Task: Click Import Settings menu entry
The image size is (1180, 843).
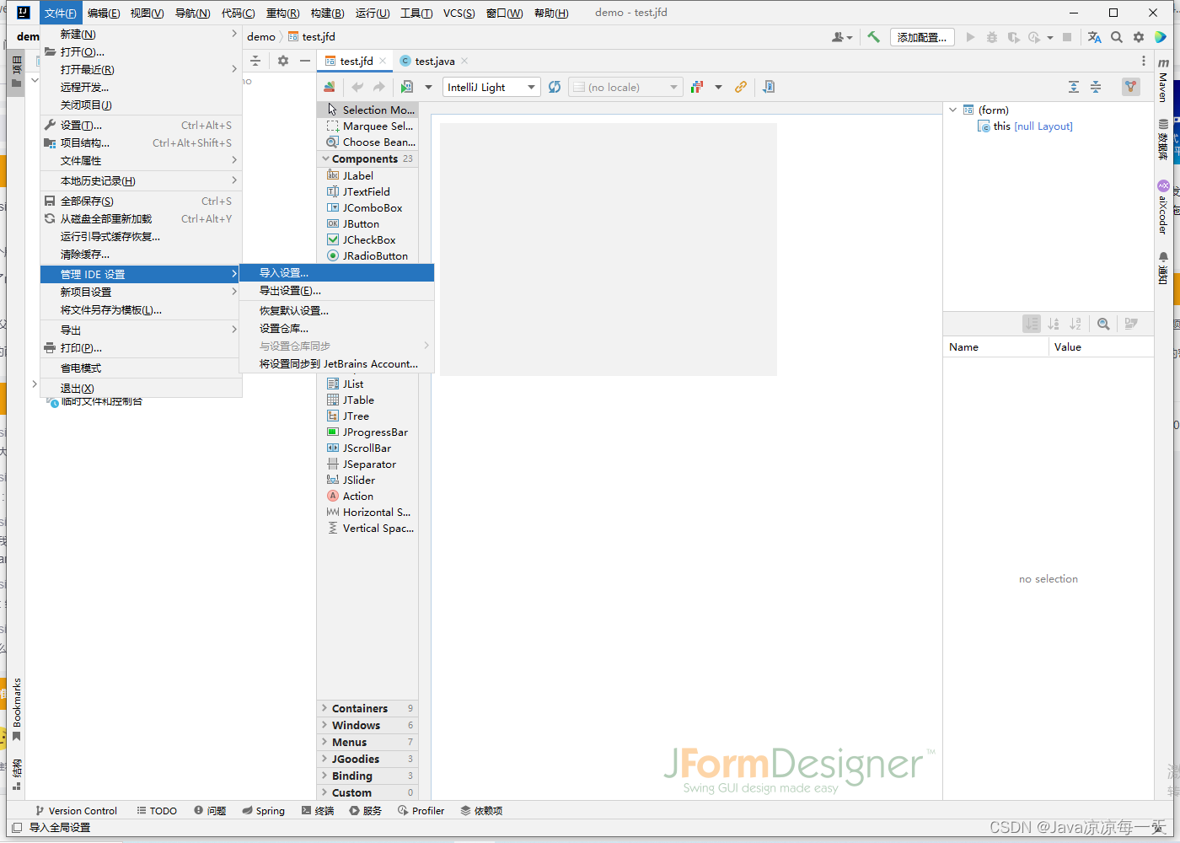Action: 336,273
